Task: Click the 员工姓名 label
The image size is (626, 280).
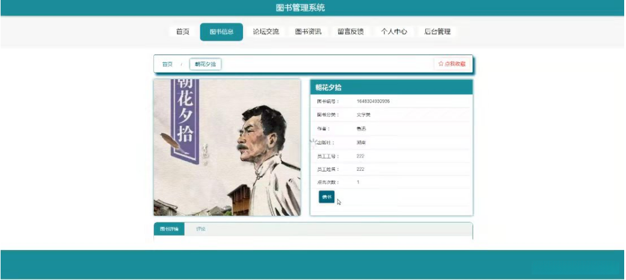Action: (x=328, y=169)
